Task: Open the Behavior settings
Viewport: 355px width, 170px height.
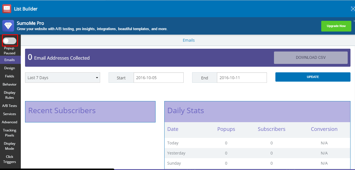Action: [10, 84]
